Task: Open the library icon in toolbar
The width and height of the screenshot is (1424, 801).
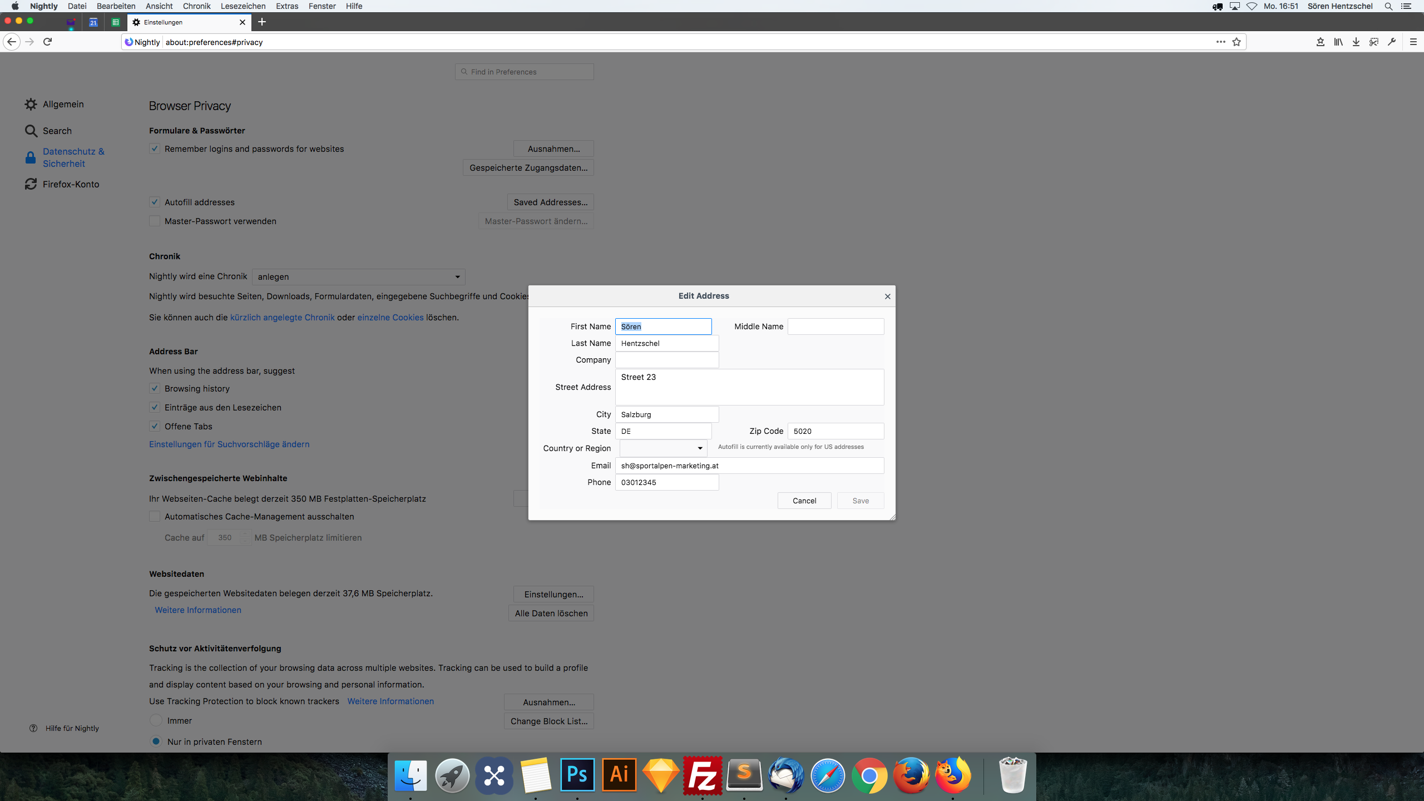Action: (1338, 42)
